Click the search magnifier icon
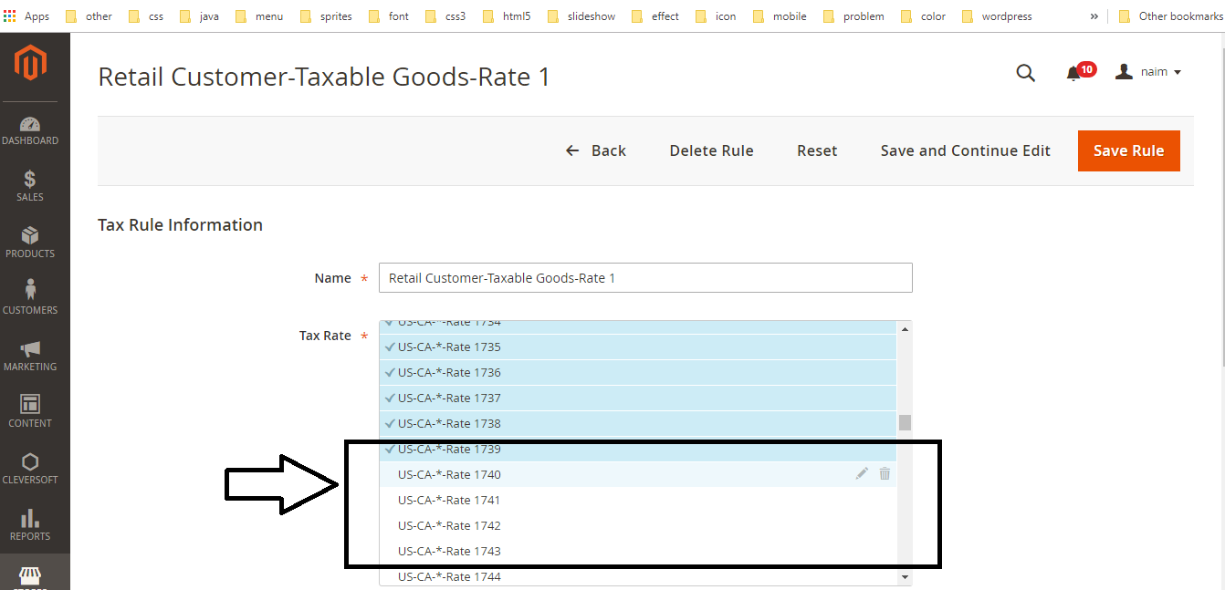This screenshot has height=590, width=1225. pos(1025,73)
